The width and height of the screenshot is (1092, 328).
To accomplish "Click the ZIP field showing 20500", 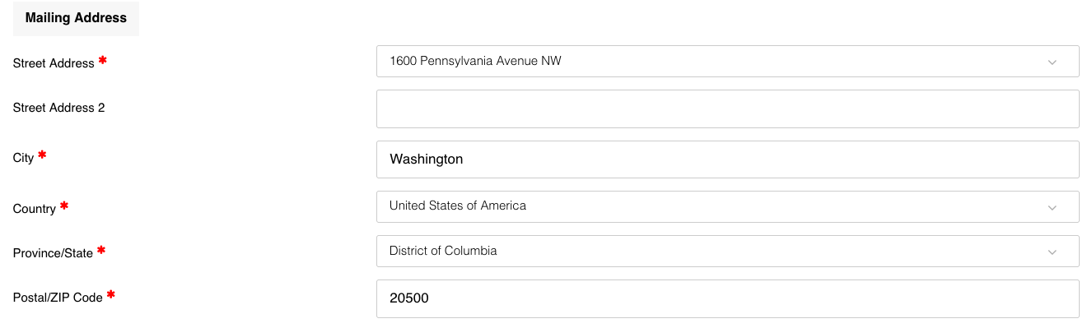I will coord(727,298).
